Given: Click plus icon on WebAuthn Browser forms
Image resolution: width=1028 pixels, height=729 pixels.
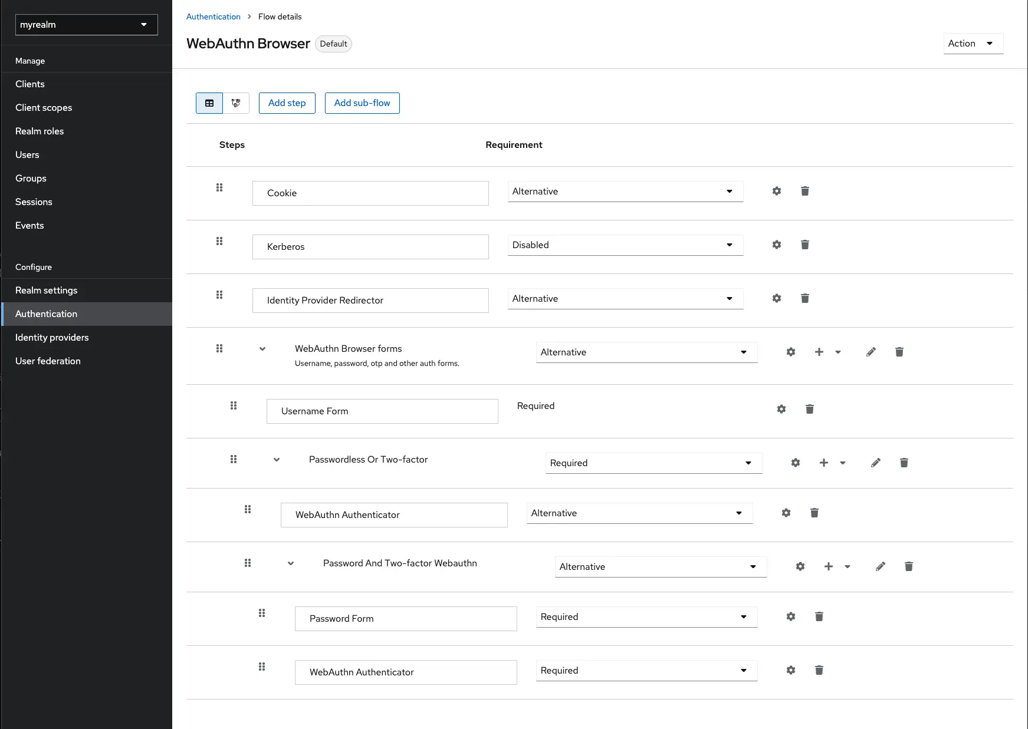Looking at the screenshot, I should (x=819, y=352).
